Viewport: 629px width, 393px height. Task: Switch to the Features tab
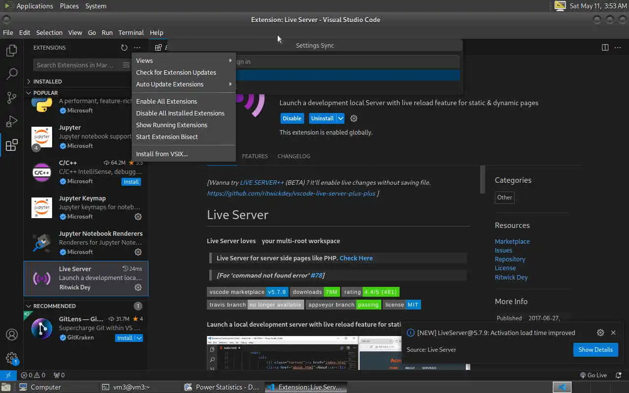coord(255,156)
